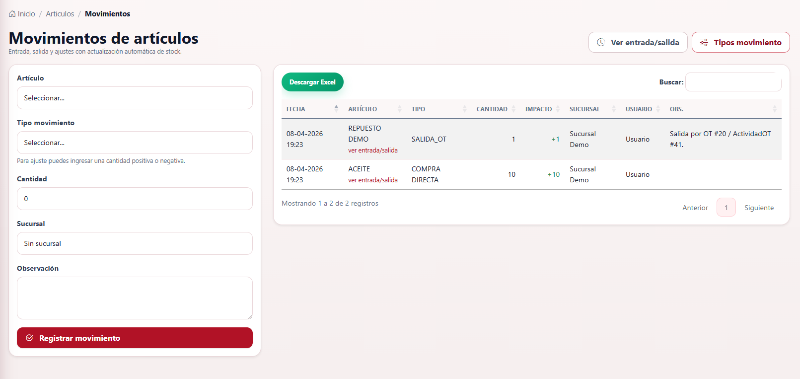Click the +1 impact value

(x=556, y=139)
